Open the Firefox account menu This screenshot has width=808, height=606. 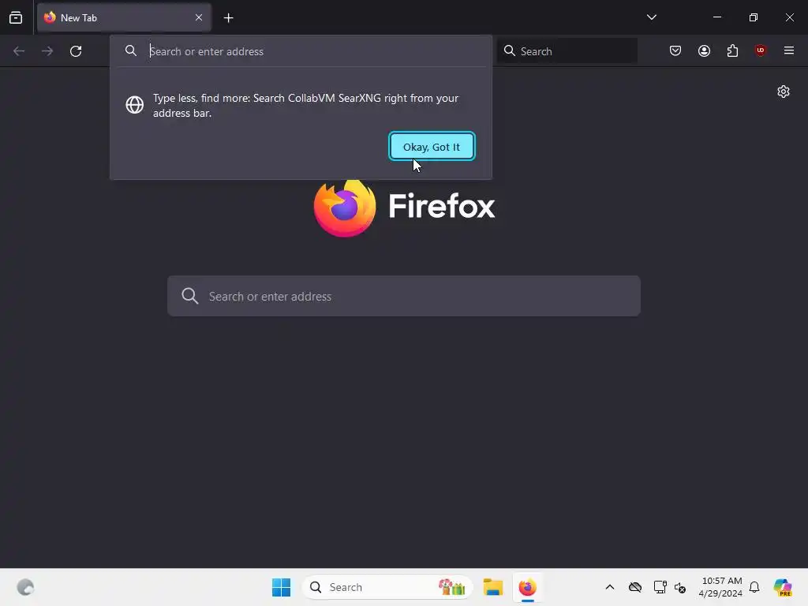coord(704,50)
